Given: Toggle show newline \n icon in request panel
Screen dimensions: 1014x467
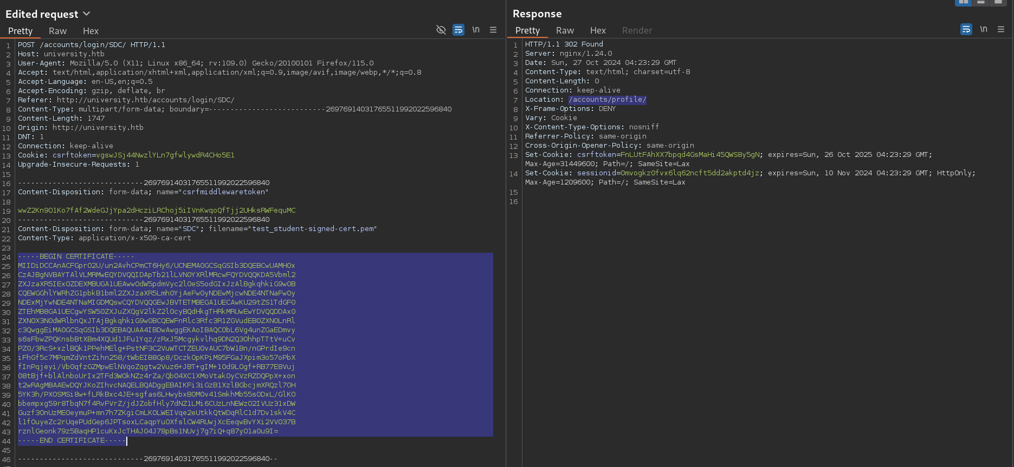Looking at the screenshot, I should [476, 30].
